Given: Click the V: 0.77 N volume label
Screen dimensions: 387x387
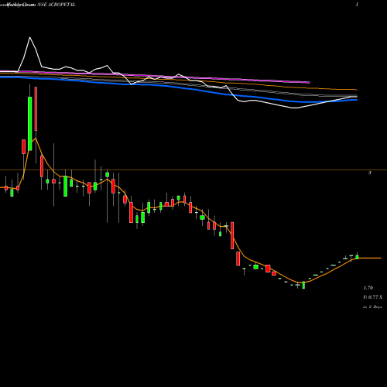Looking at the screenshot, I should click(372, 297).
